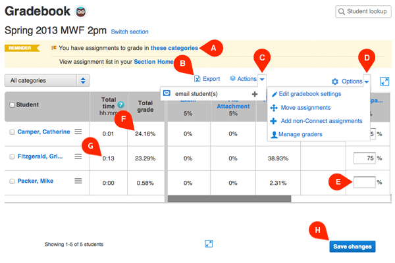Click the expand fullscreen icon top right
This screenshot has width=395, height=263.
(x=384, y=82)
